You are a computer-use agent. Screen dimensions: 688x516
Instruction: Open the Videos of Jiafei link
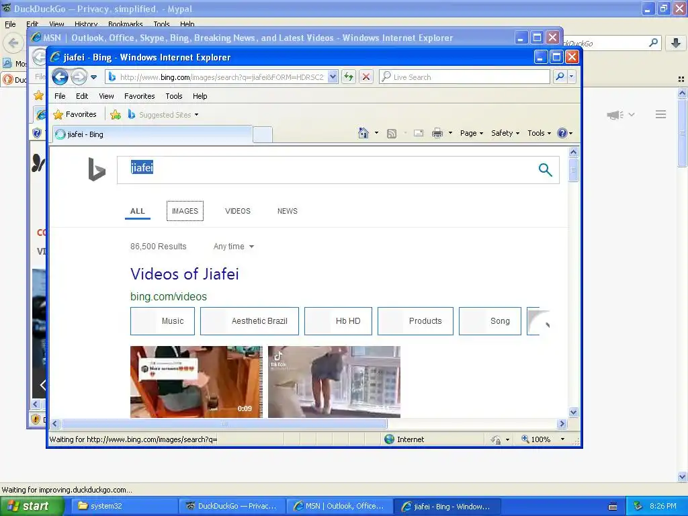[x=185, y=274]
